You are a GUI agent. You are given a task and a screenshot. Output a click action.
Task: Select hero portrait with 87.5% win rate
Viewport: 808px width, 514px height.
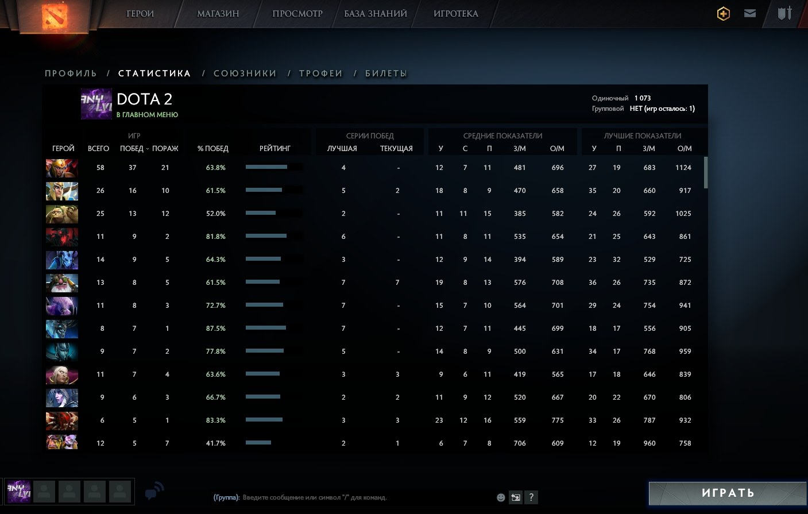coord(62,329)
